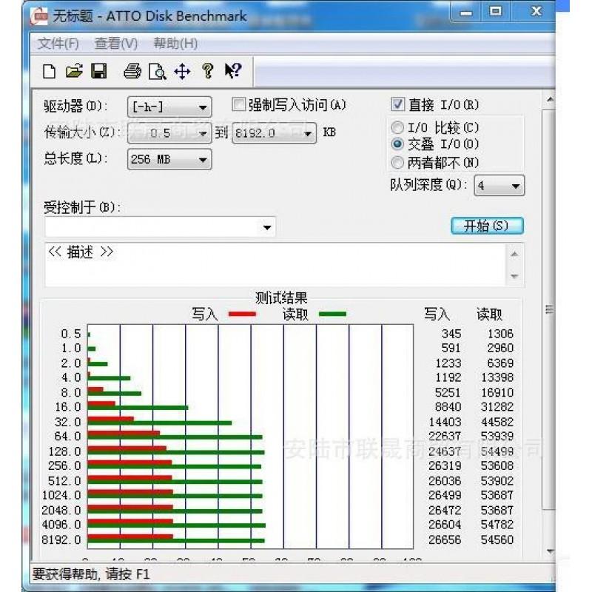
Task: Expand the 受控制于 dropdown
Action: click(267, 227)
